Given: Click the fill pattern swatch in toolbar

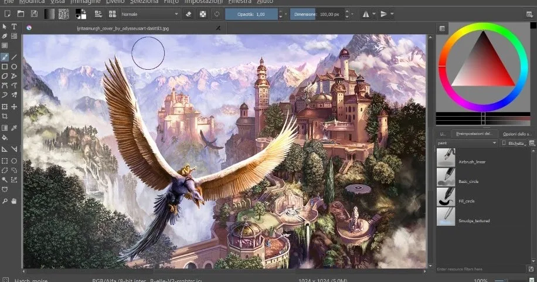Looking at the screenshot, I should click(63, 14).
